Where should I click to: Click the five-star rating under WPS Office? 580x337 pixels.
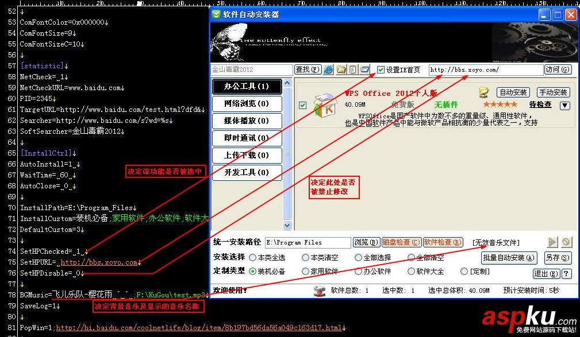pos(500,104)
